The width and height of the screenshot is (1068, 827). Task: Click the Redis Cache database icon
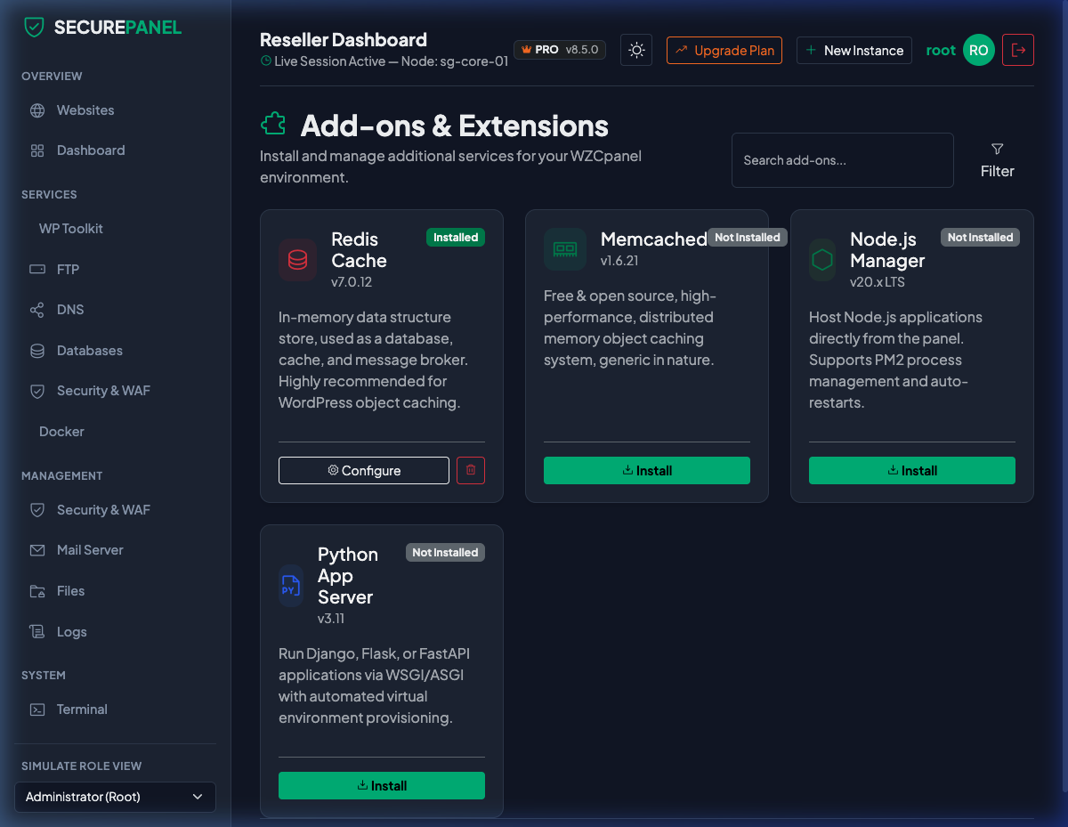coord(298,260)
